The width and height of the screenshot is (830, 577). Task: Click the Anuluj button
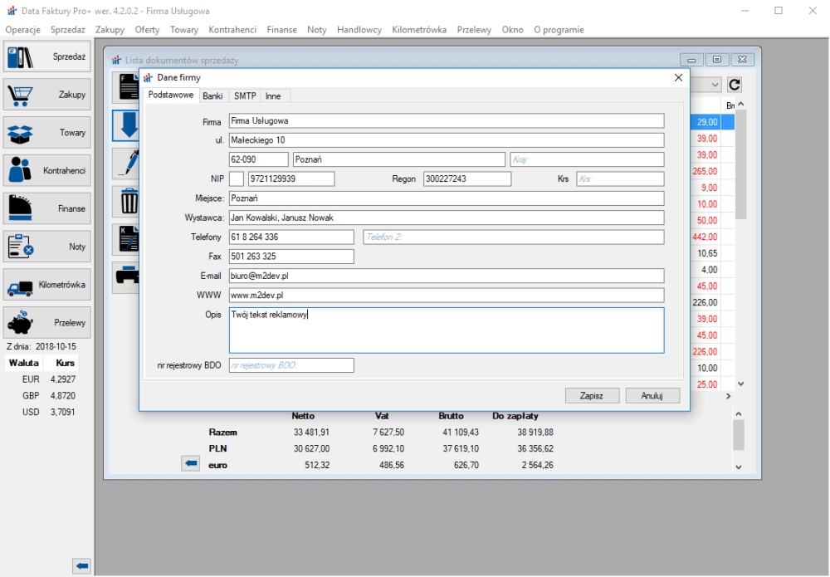click(652, 396)
